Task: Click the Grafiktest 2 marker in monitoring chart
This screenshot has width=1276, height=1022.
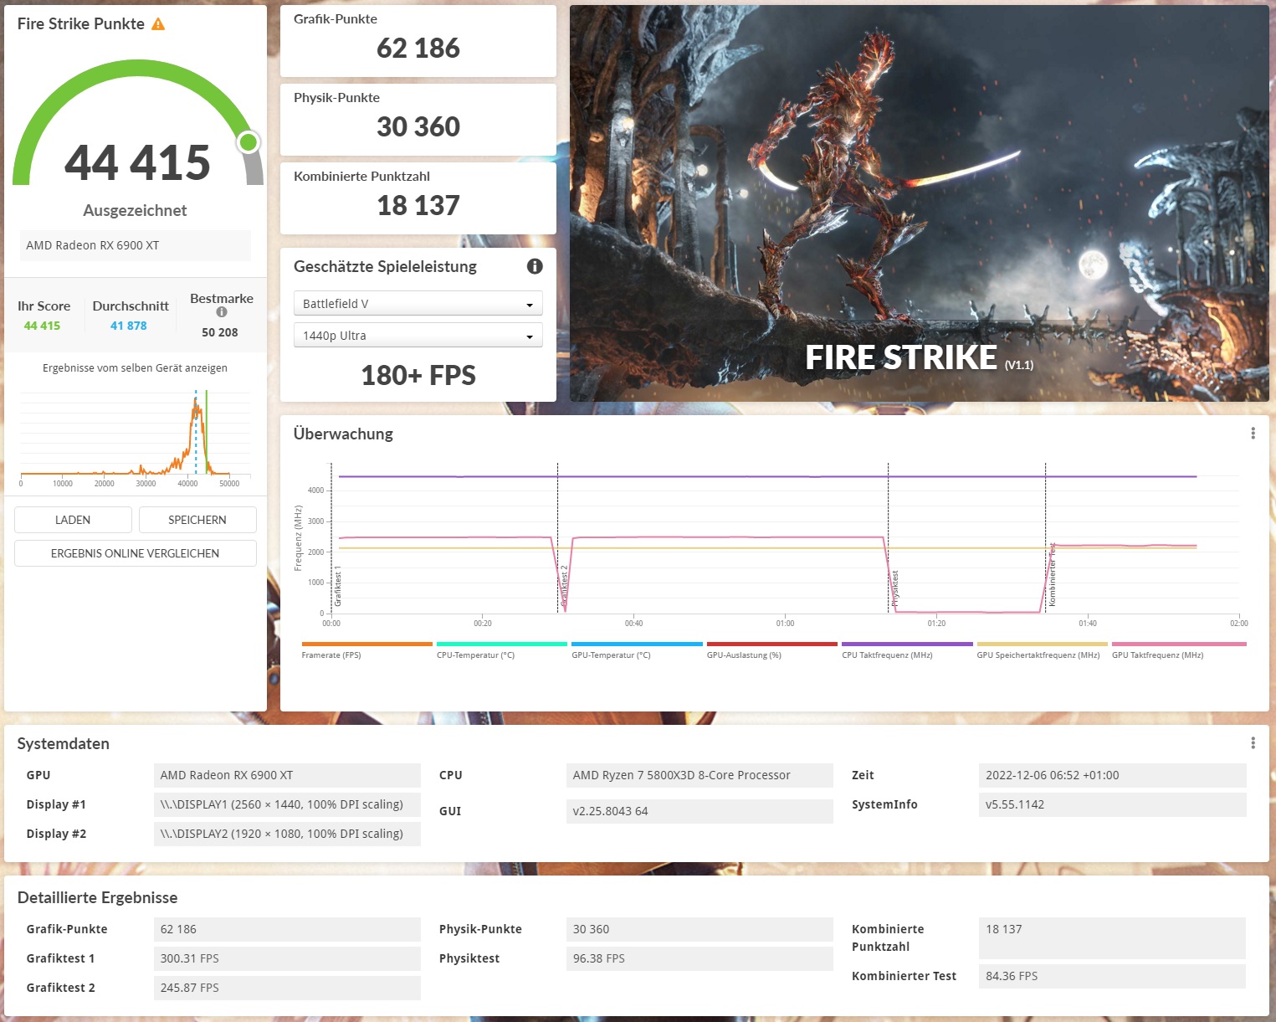Action: pyautogui.click(x=565, y=586)
